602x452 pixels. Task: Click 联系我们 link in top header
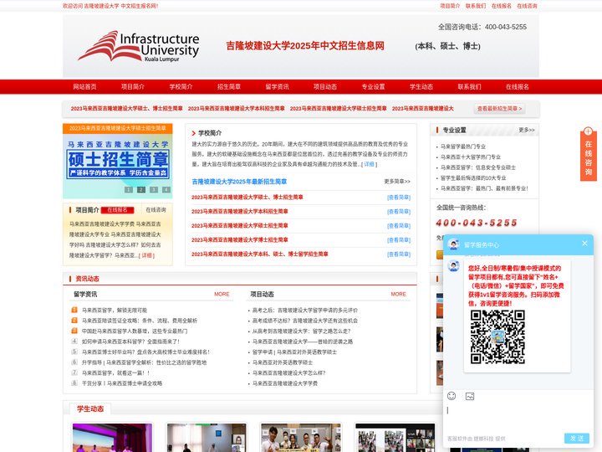click(x=476, y=6)
